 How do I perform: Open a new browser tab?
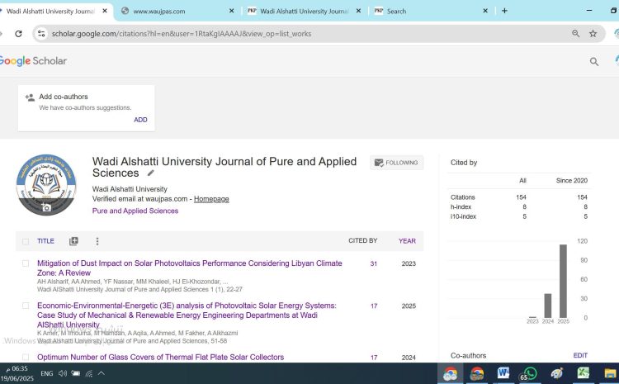(504, 11)
